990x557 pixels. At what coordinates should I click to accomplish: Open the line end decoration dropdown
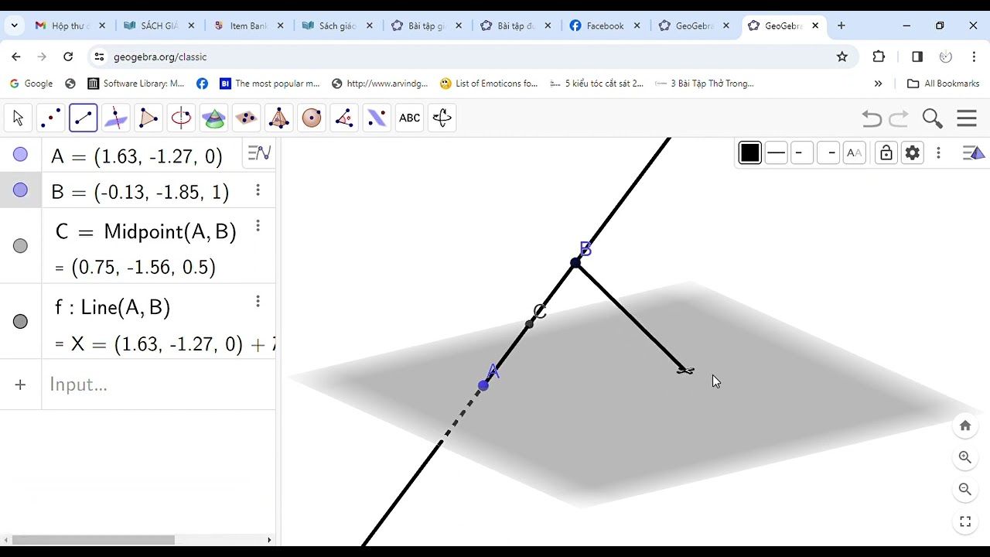point(828,152)
